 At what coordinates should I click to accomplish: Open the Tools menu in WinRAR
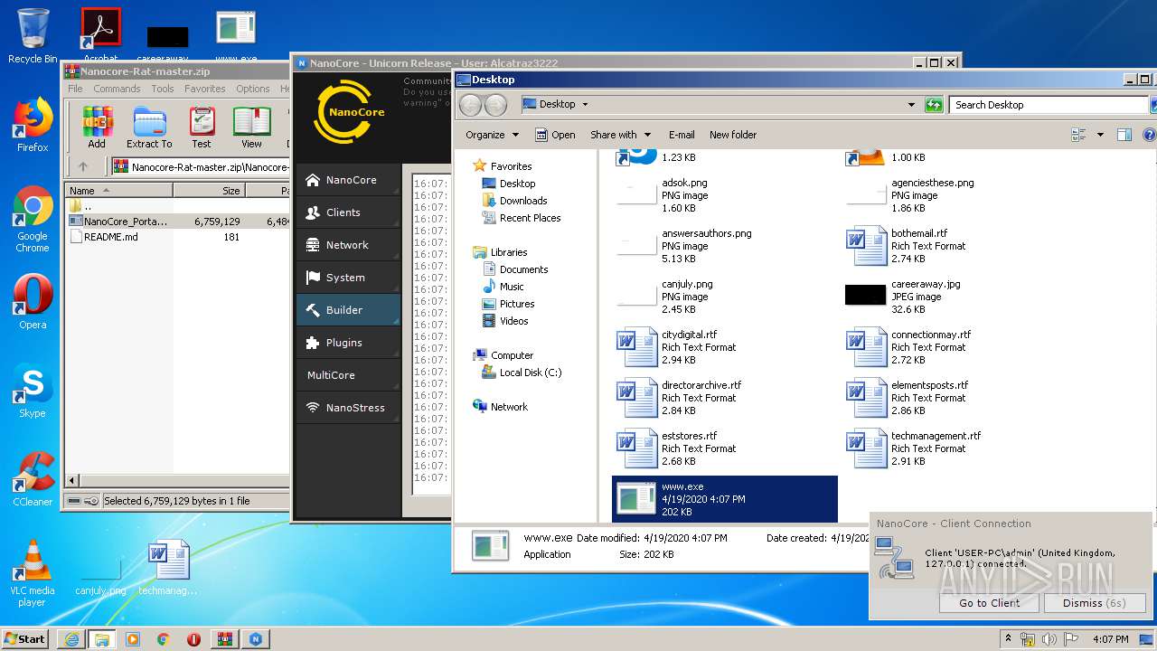click(x=163, y=89)
